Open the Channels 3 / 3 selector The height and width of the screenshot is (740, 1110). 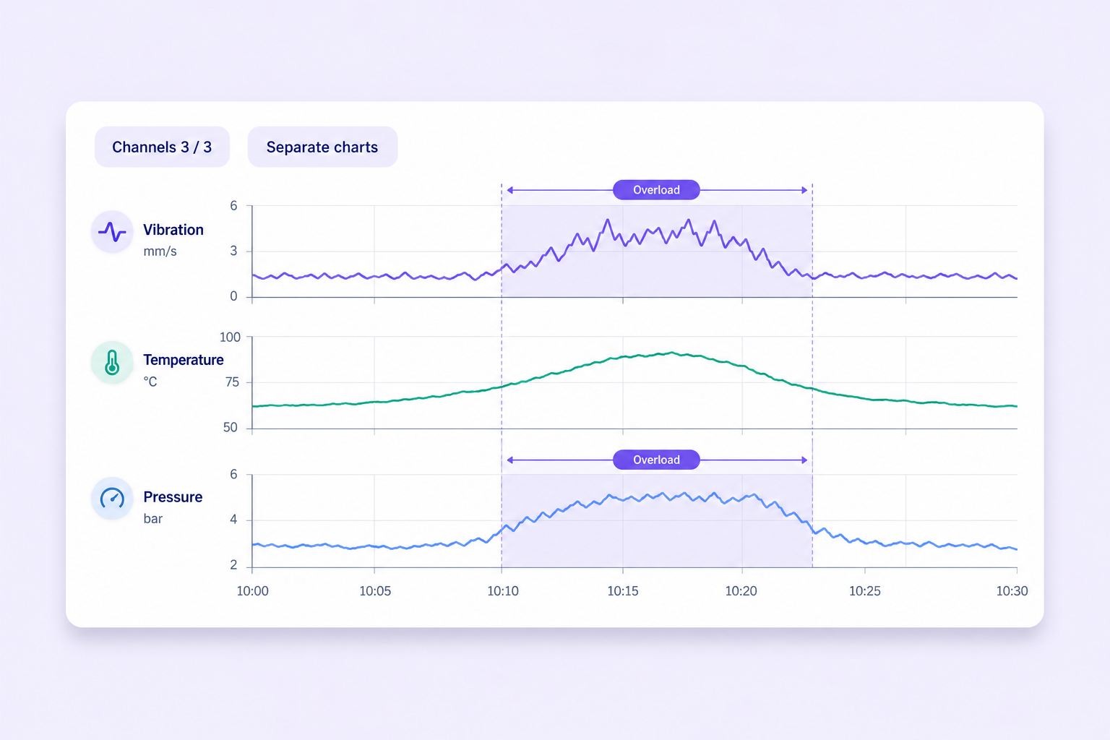click(x=162, y=147)
